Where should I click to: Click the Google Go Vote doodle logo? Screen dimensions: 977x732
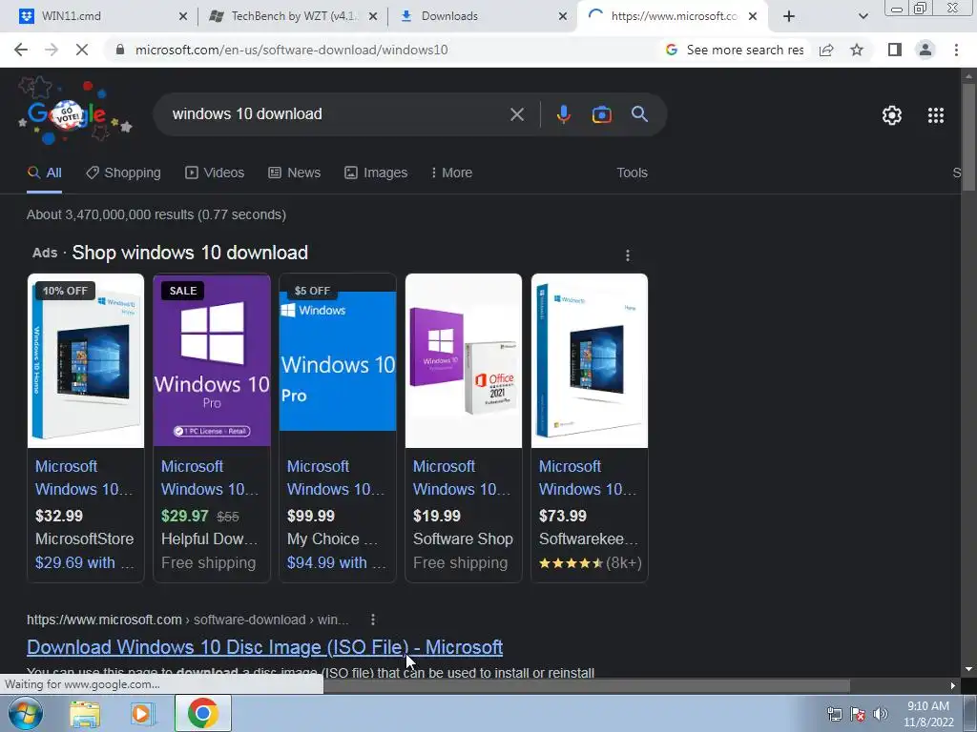pos(73,112)
